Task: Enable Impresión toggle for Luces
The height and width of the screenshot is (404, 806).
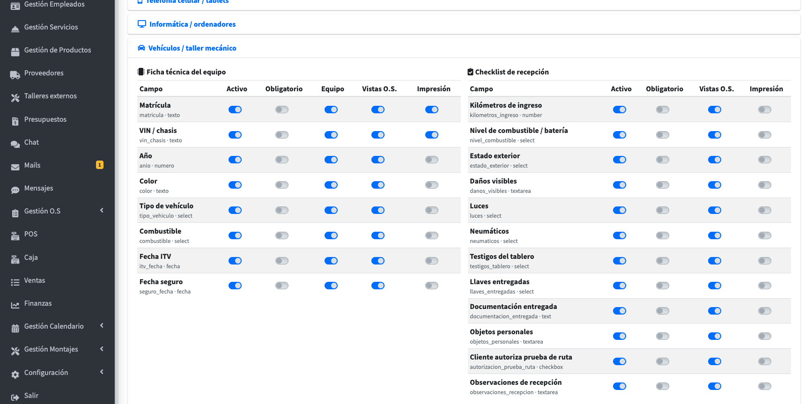Action: tap(765, 210)
